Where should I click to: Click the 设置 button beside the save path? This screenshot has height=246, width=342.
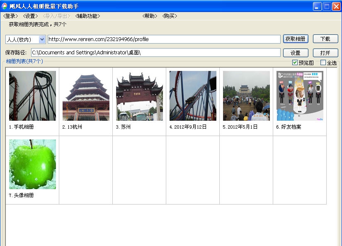296,53
